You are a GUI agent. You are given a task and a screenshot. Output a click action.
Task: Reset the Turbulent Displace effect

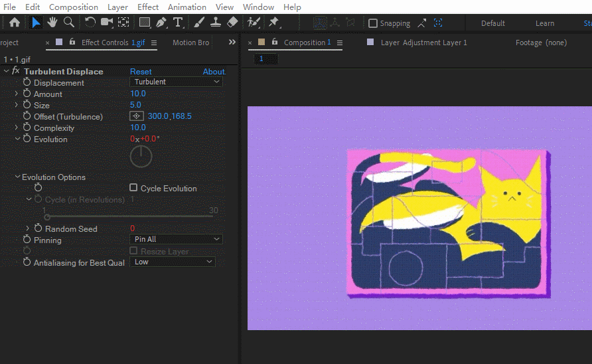141,72
